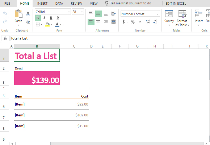210x145 pixels.
Task: Switch to the VIEW tab
Action: pyautogui.click(x=94, y=4)
